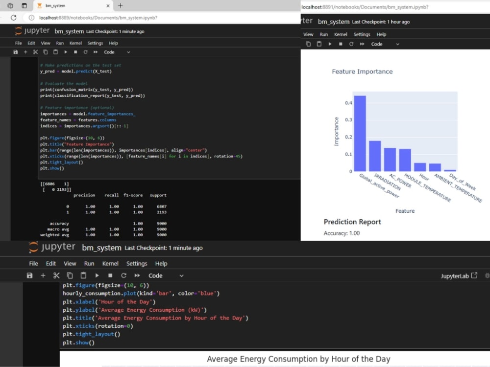
Task: Stop kernel square icon in top-left notebook
Action: 75,52
